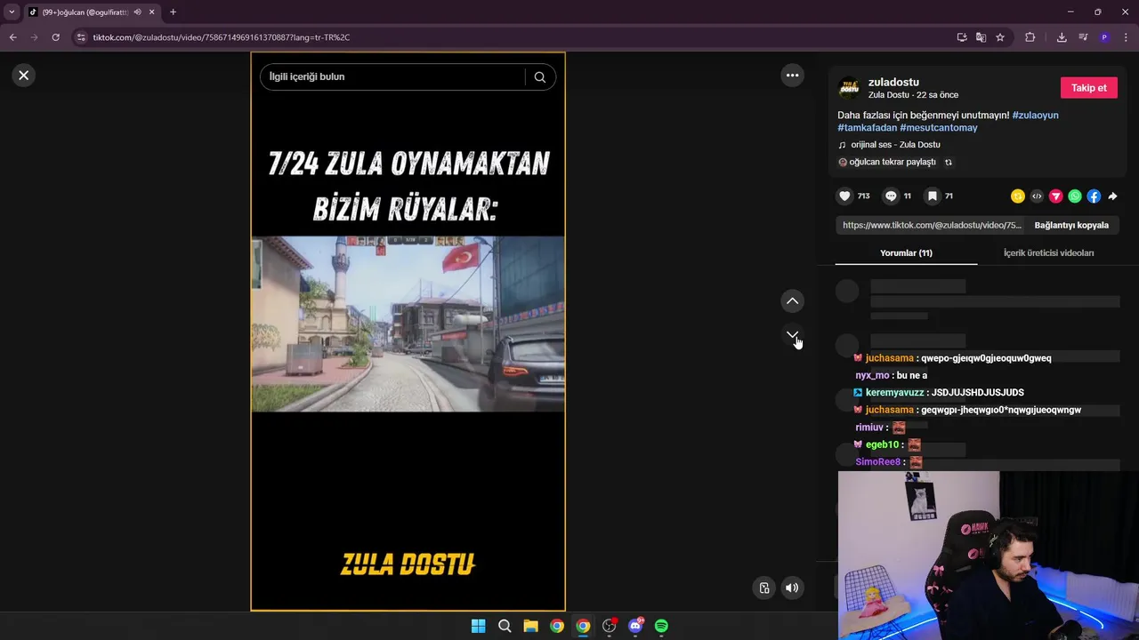
Task: Open the tab search dropdown
Action: point(12,12)
